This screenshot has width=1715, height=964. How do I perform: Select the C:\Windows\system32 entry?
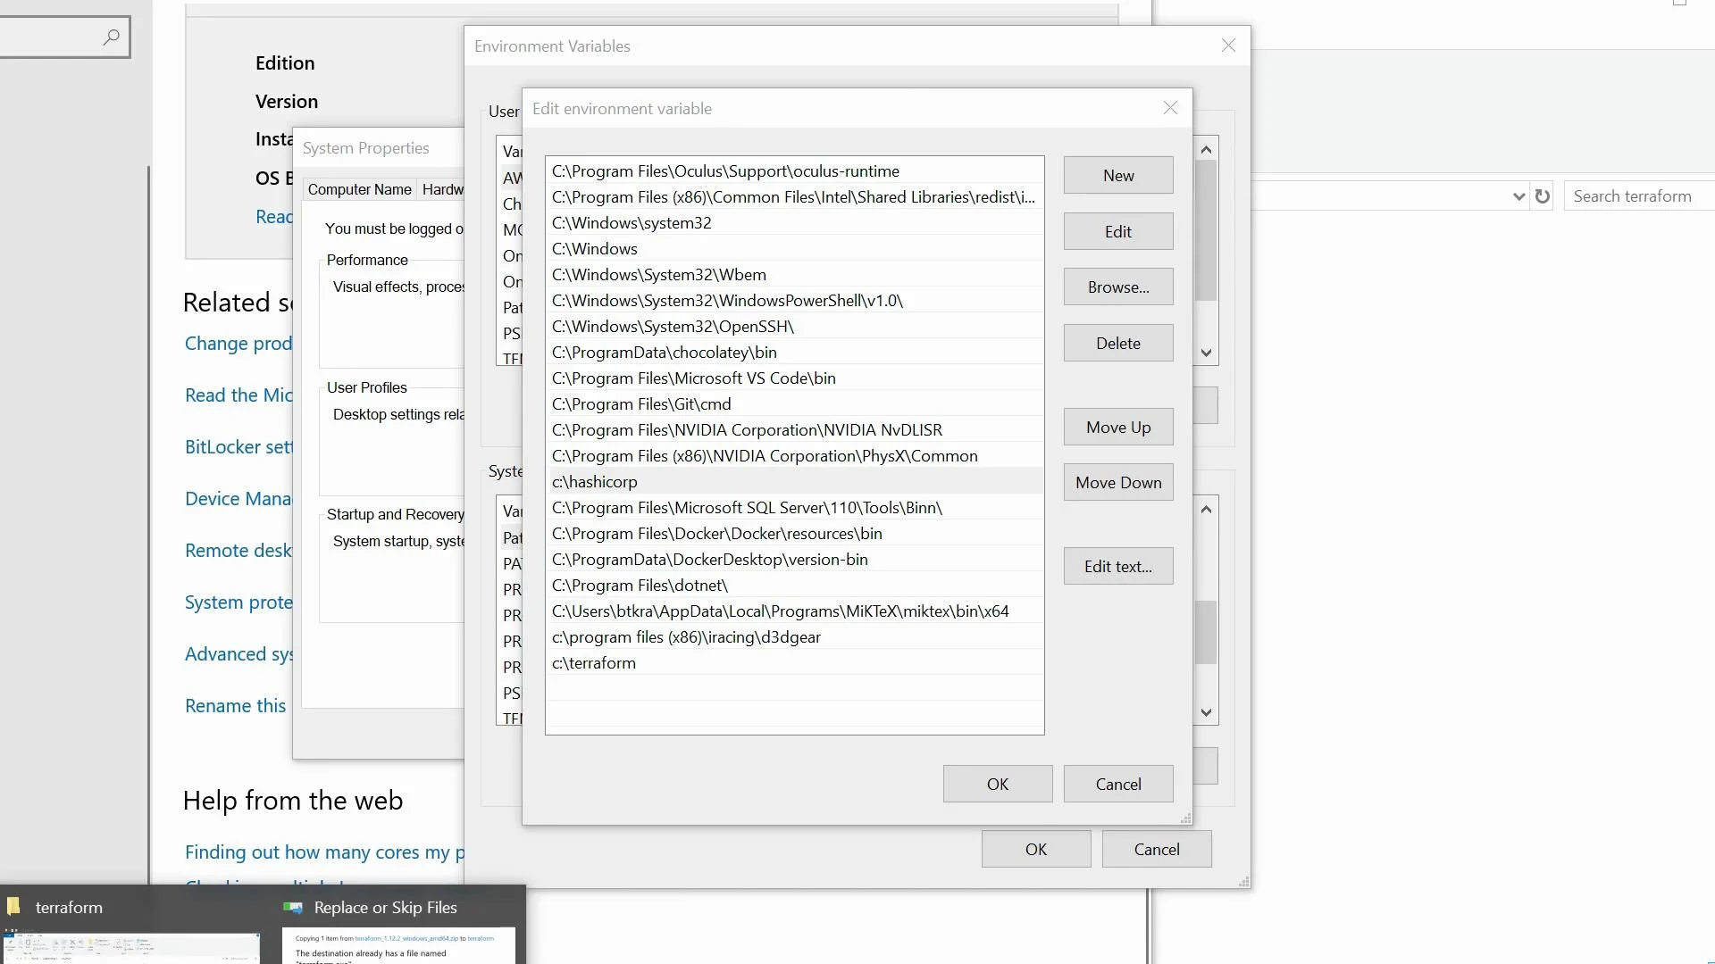[795, 223]
